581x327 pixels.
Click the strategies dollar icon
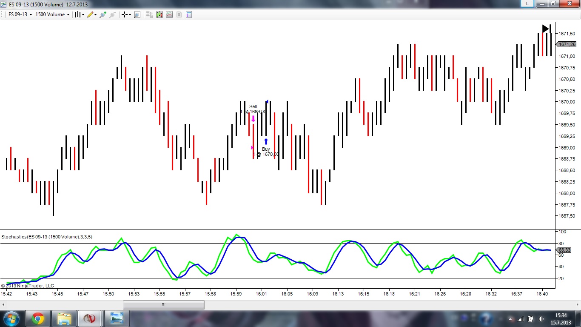pos(179,14)
